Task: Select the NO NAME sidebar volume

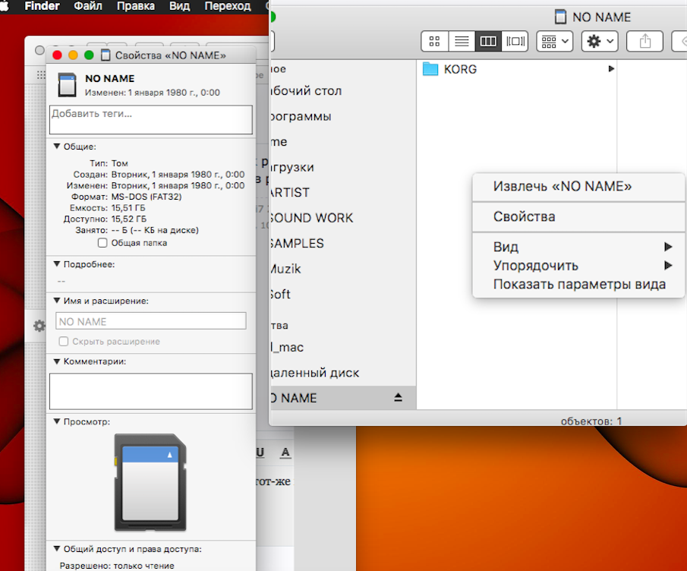Action: click(342, 397)
